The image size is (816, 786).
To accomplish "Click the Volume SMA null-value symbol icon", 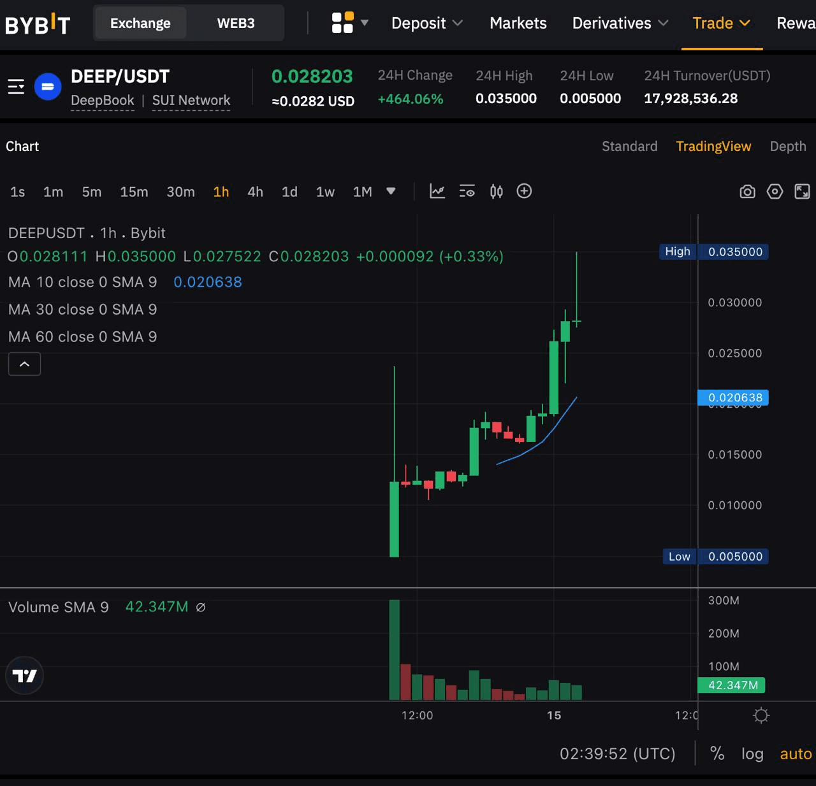I will (x=201, y=608).
